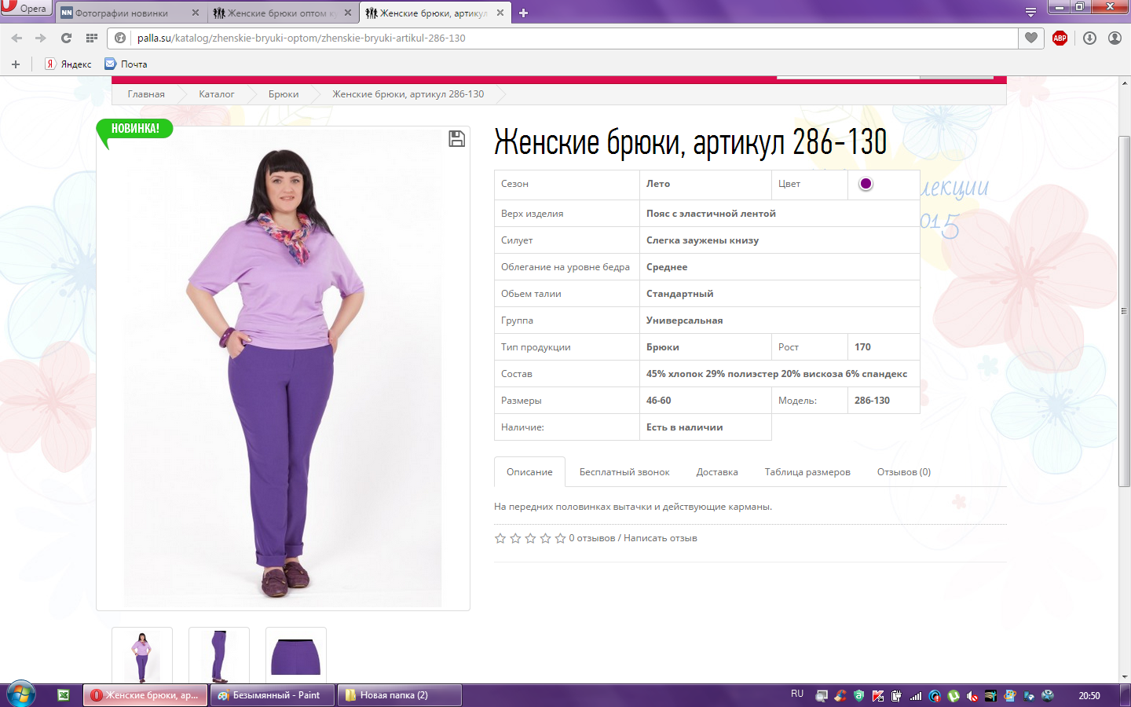Select the purple color swatch

pos(866,184)
